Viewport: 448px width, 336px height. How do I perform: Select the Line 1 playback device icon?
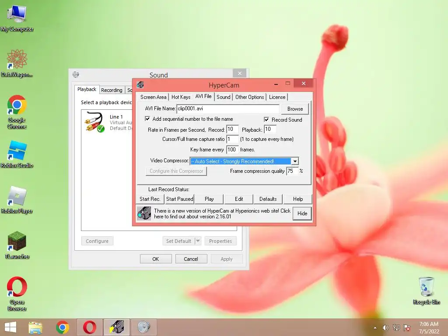click(x=94, y=122)
